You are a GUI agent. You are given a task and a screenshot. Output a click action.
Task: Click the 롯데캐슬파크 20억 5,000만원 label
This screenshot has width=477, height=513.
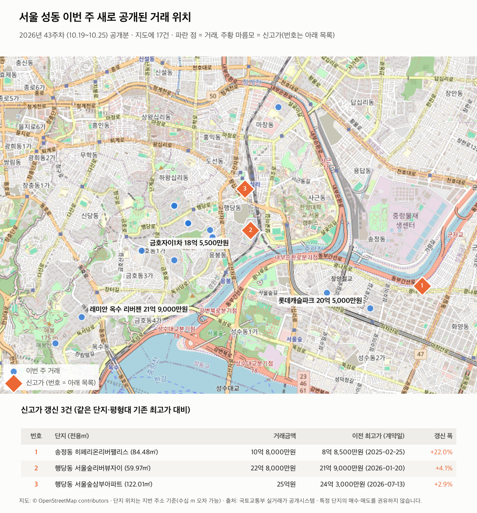pos(320,300)
